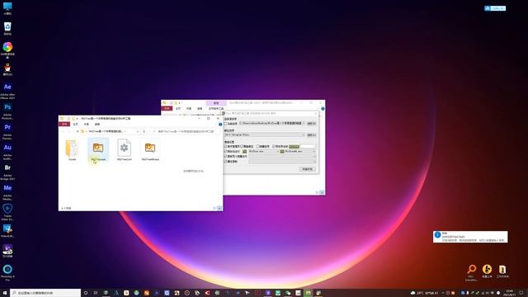Click the browse button beside the source path
Viewport: 528px width, 297px height.
click(312, 124)
